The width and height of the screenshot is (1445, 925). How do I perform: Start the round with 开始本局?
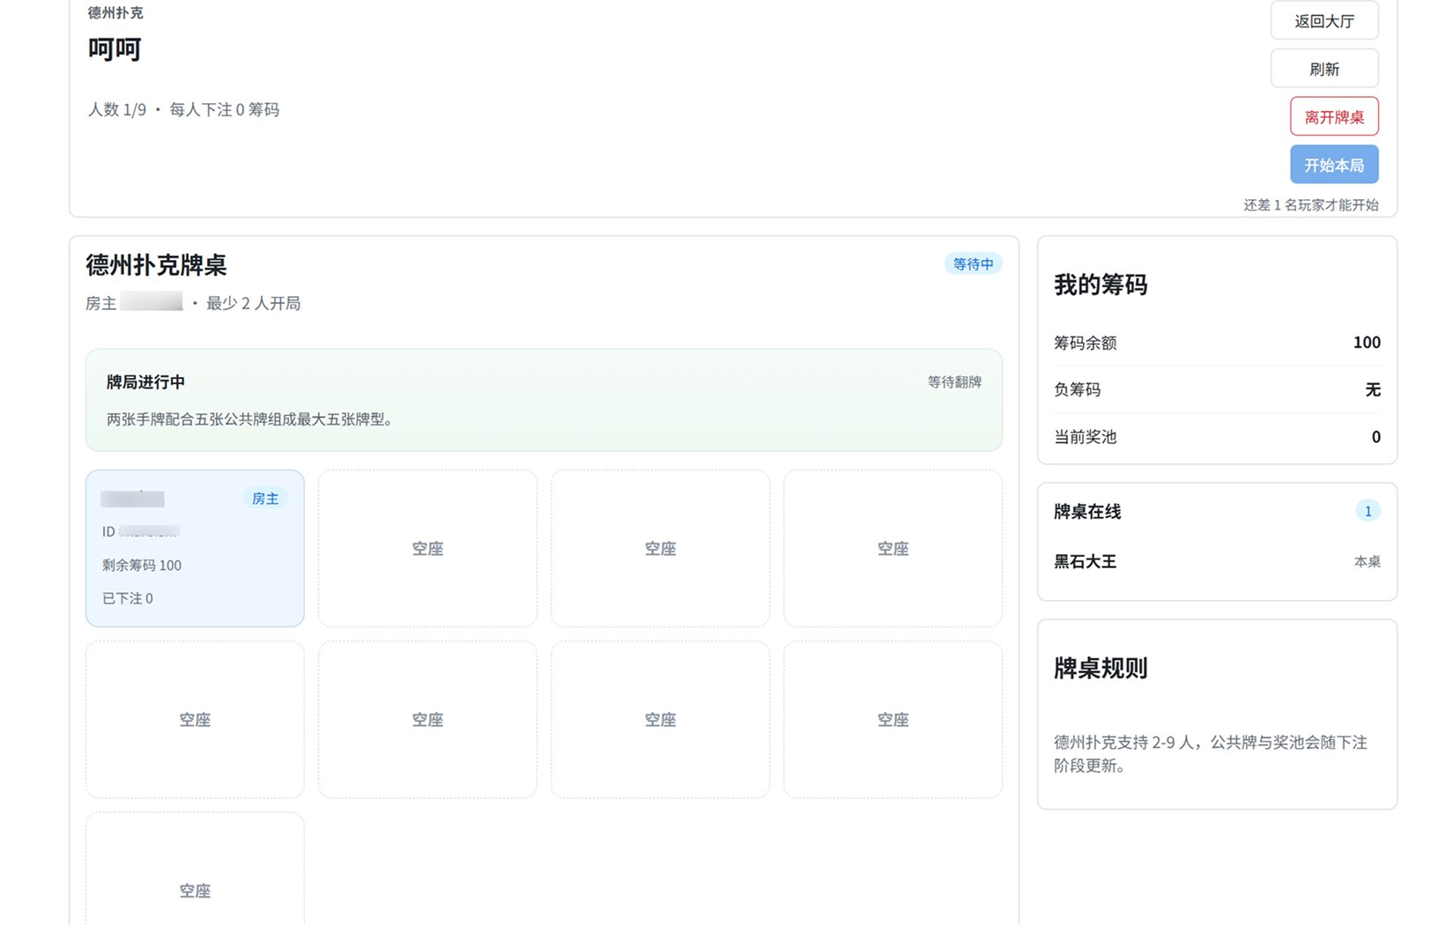(1334, 165)
